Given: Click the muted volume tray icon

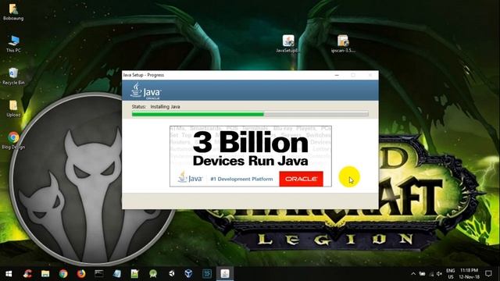Looking at the screenshot, I should 439,273.
